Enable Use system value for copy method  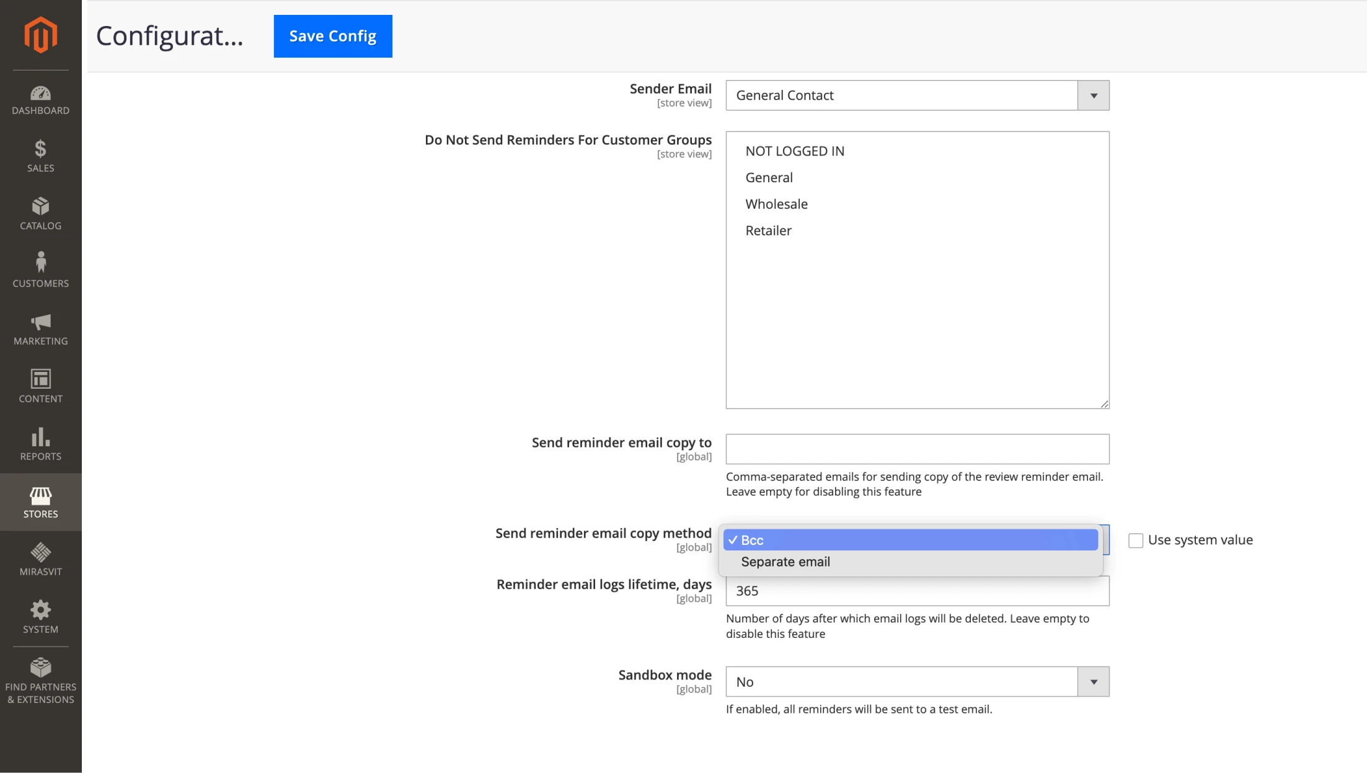(1136, 540)
